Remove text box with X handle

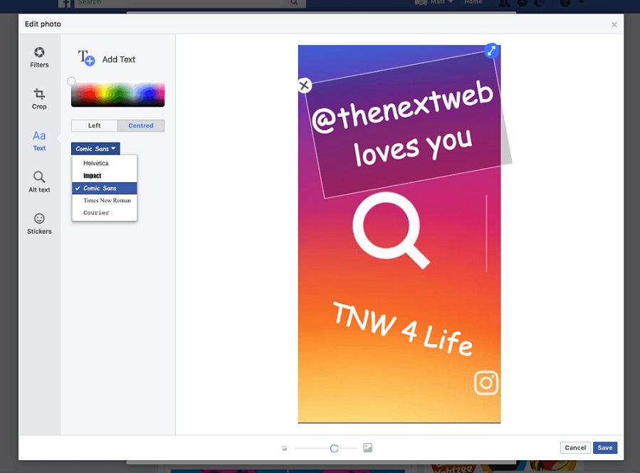(x=304, y=85)
